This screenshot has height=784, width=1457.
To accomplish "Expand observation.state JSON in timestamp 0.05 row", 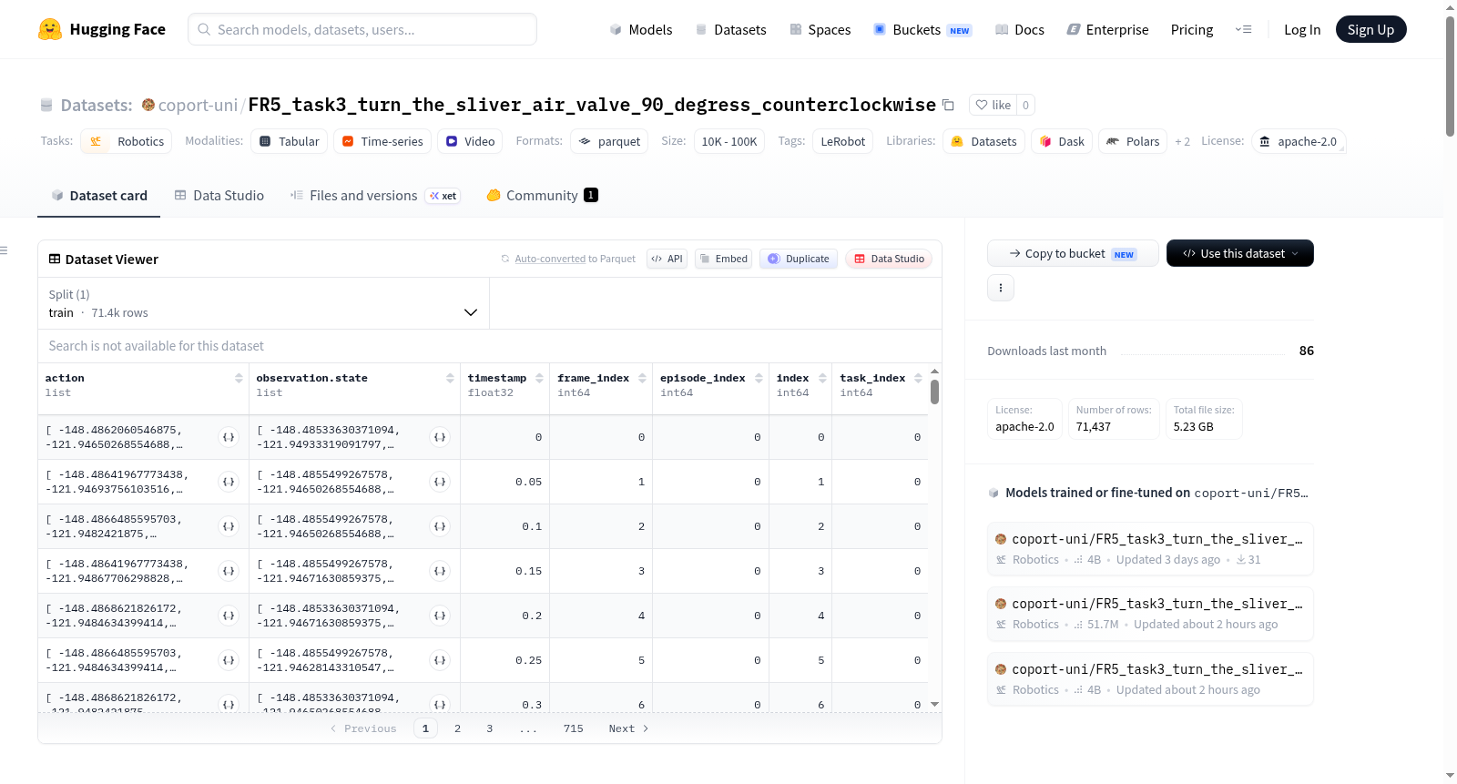I will click(x=440, y=482).
